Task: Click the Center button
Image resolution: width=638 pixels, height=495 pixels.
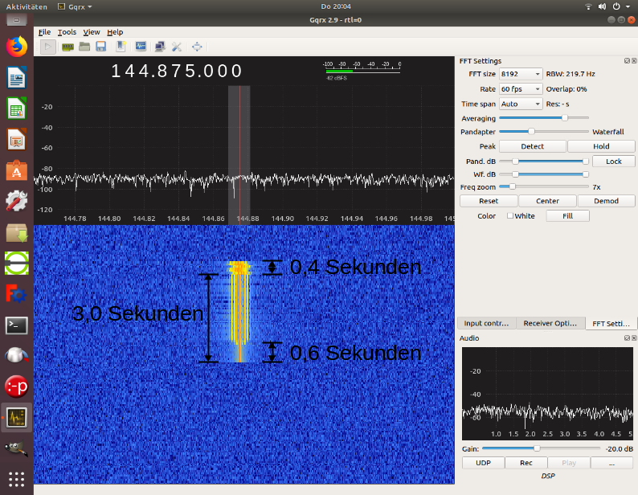Action: pyautogui.click(x=548, y=201)
